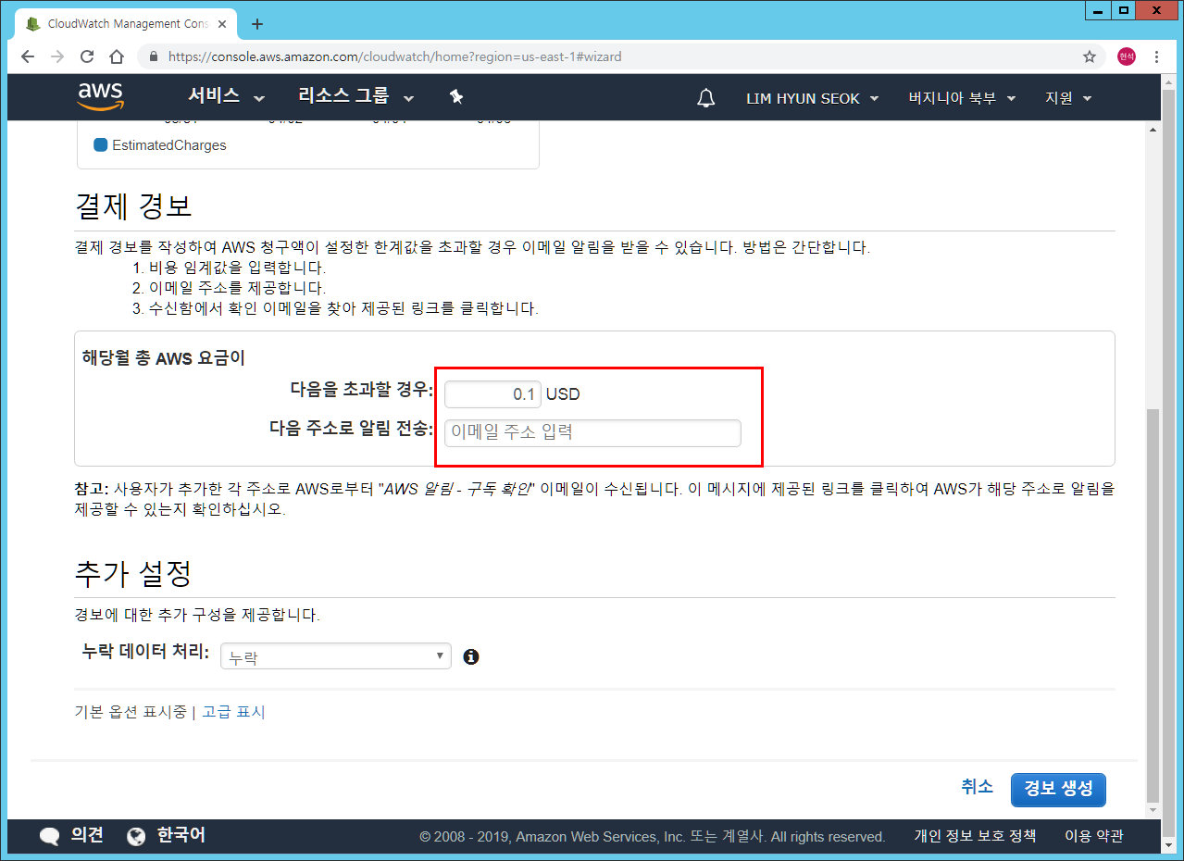Click the browser address bar URL
The width and height of the screenshot is (1184, 861).
click(x=395, y=56)
